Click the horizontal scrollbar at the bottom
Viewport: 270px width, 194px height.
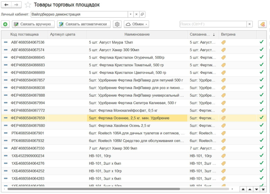94,189
